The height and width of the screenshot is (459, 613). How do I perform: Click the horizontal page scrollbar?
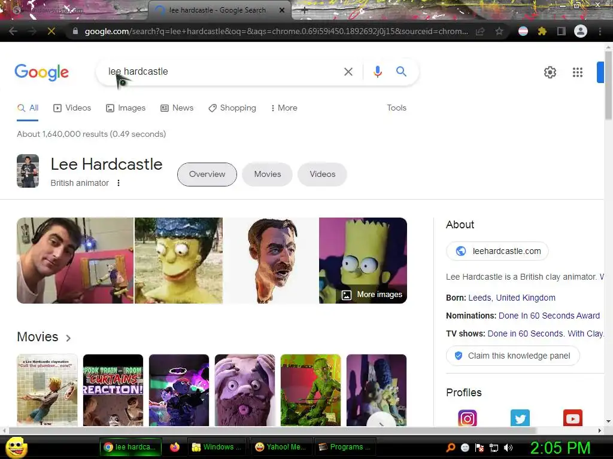[273, 430]
